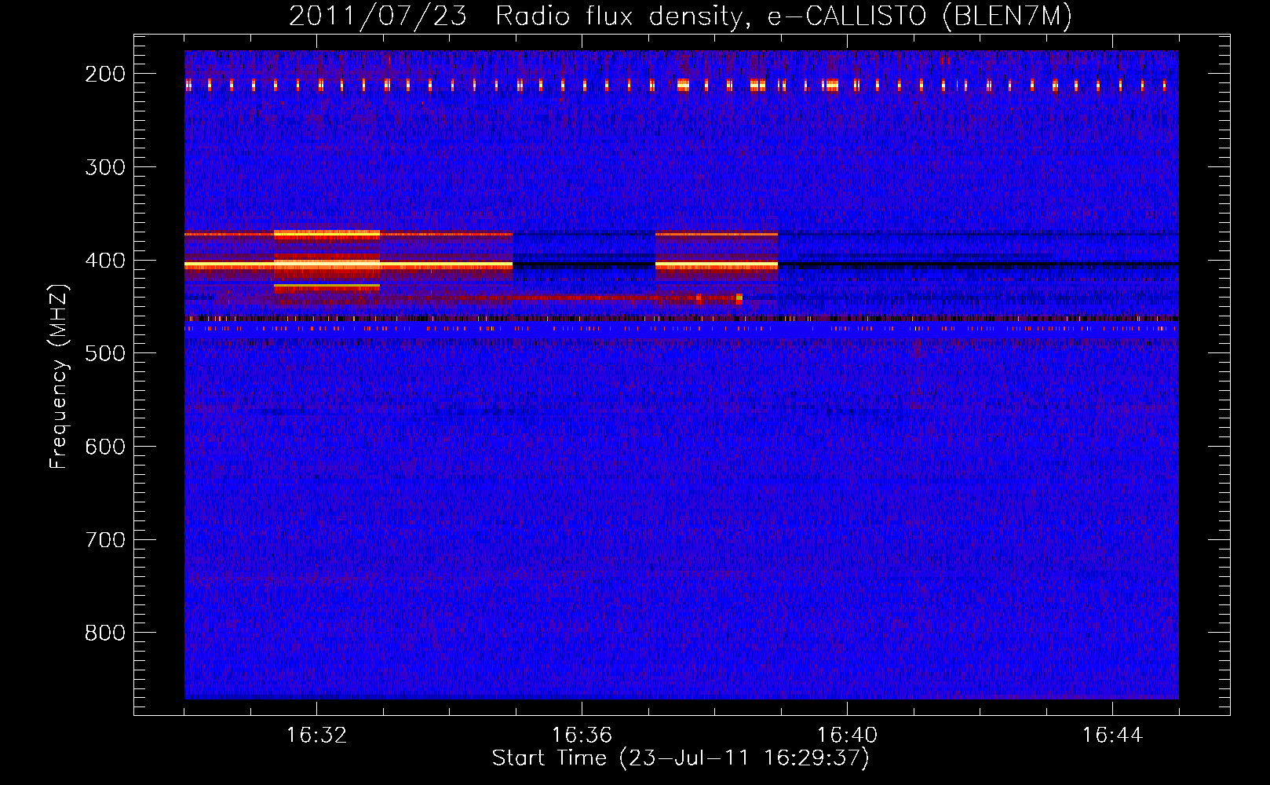This screenshot has height=785, width=1270.
Task: Select the 400 frequency tick label
Action: click(105, 261)
